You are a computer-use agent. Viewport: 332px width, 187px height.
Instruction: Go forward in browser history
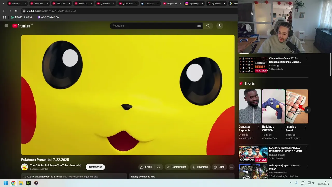pyautogui.click(x=10, y=11)
